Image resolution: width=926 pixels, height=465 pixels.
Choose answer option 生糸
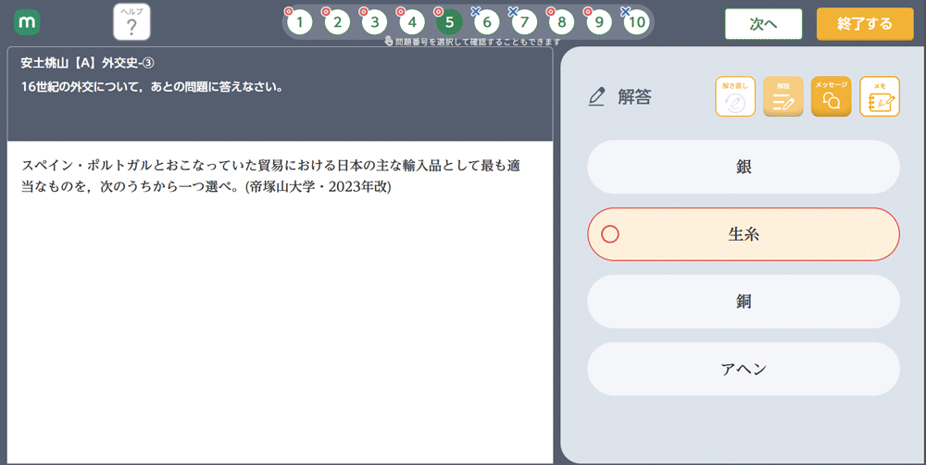(x=744, y=234)
